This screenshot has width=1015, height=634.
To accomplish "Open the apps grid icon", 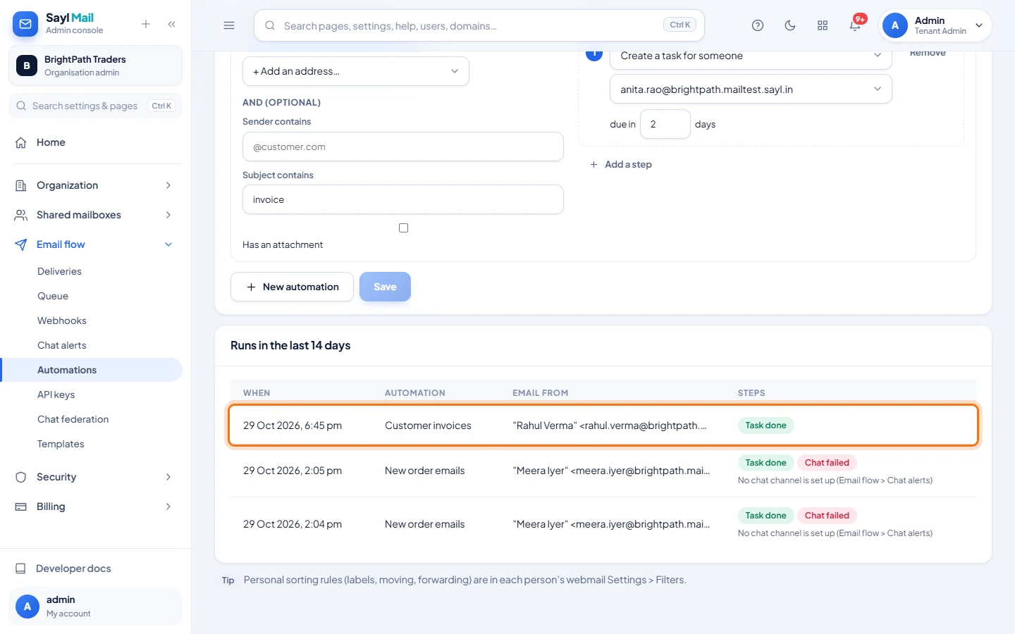I will click(823, 25).
